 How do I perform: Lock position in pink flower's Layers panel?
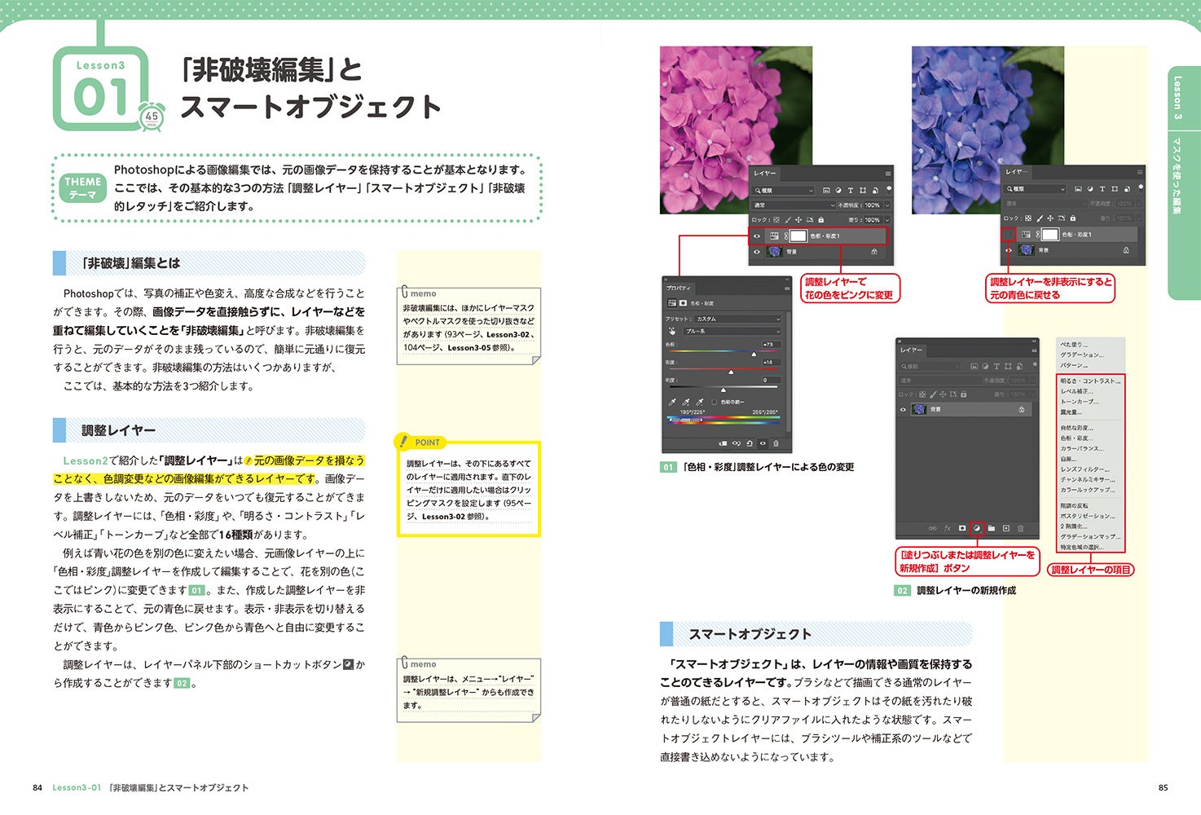(x=798, y=220)
